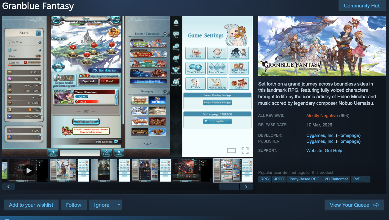Select the currently highlighted last thumbnail
Screen dimensions: 389x220
[233, 170]
